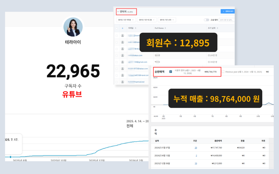Screen dimensions: 279x174
Task: Click the 3시간 전 added-date cell
Action: click(x=212, y=62)
